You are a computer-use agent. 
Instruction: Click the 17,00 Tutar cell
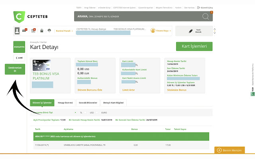point(168,145)
